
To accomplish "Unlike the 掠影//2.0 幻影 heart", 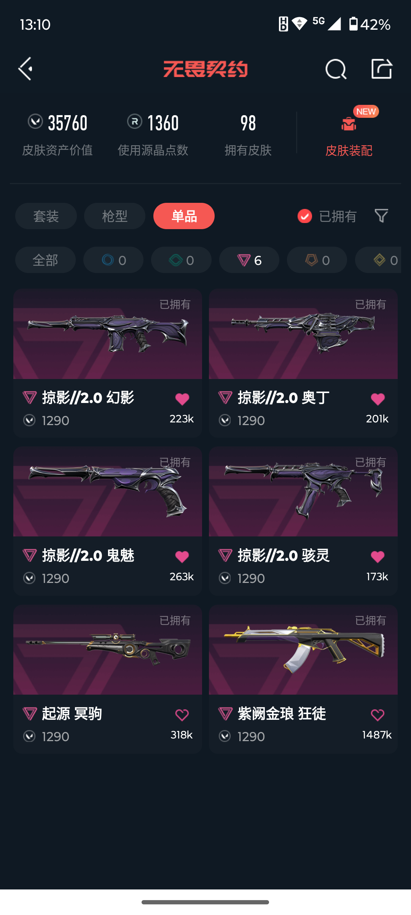I will (x=182, y=399).
